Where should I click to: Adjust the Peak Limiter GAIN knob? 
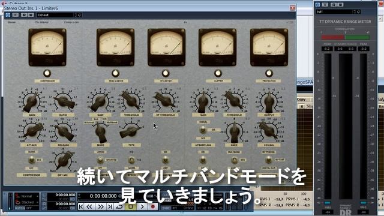100,101
